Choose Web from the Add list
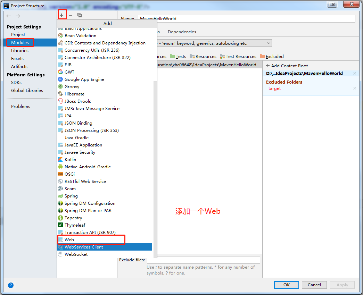This screenshot has height=295, width=363. pos(105,240)
